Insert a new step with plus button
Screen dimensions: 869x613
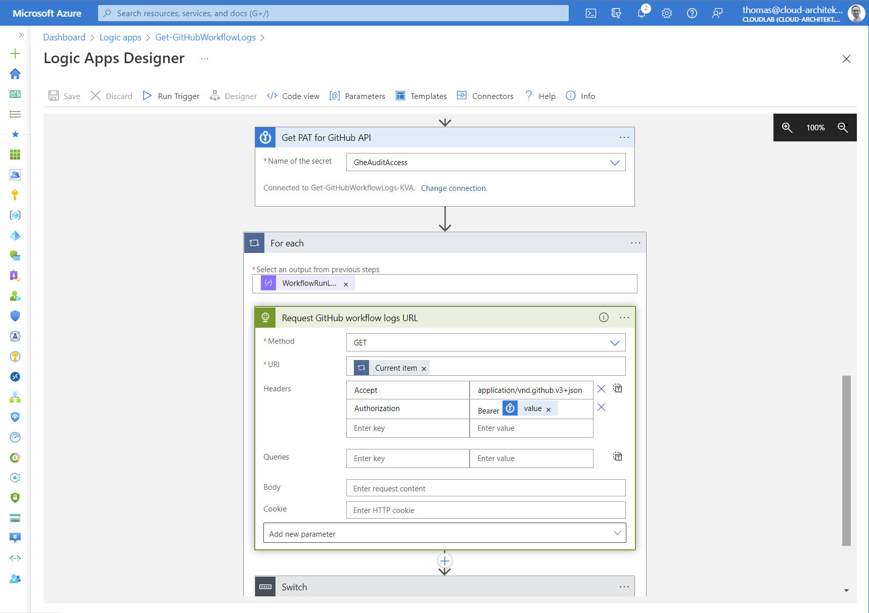click(445, 560)
